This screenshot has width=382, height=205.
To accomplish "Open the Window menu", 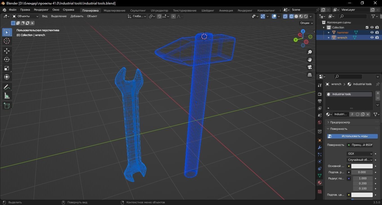I will coord(56,10).
